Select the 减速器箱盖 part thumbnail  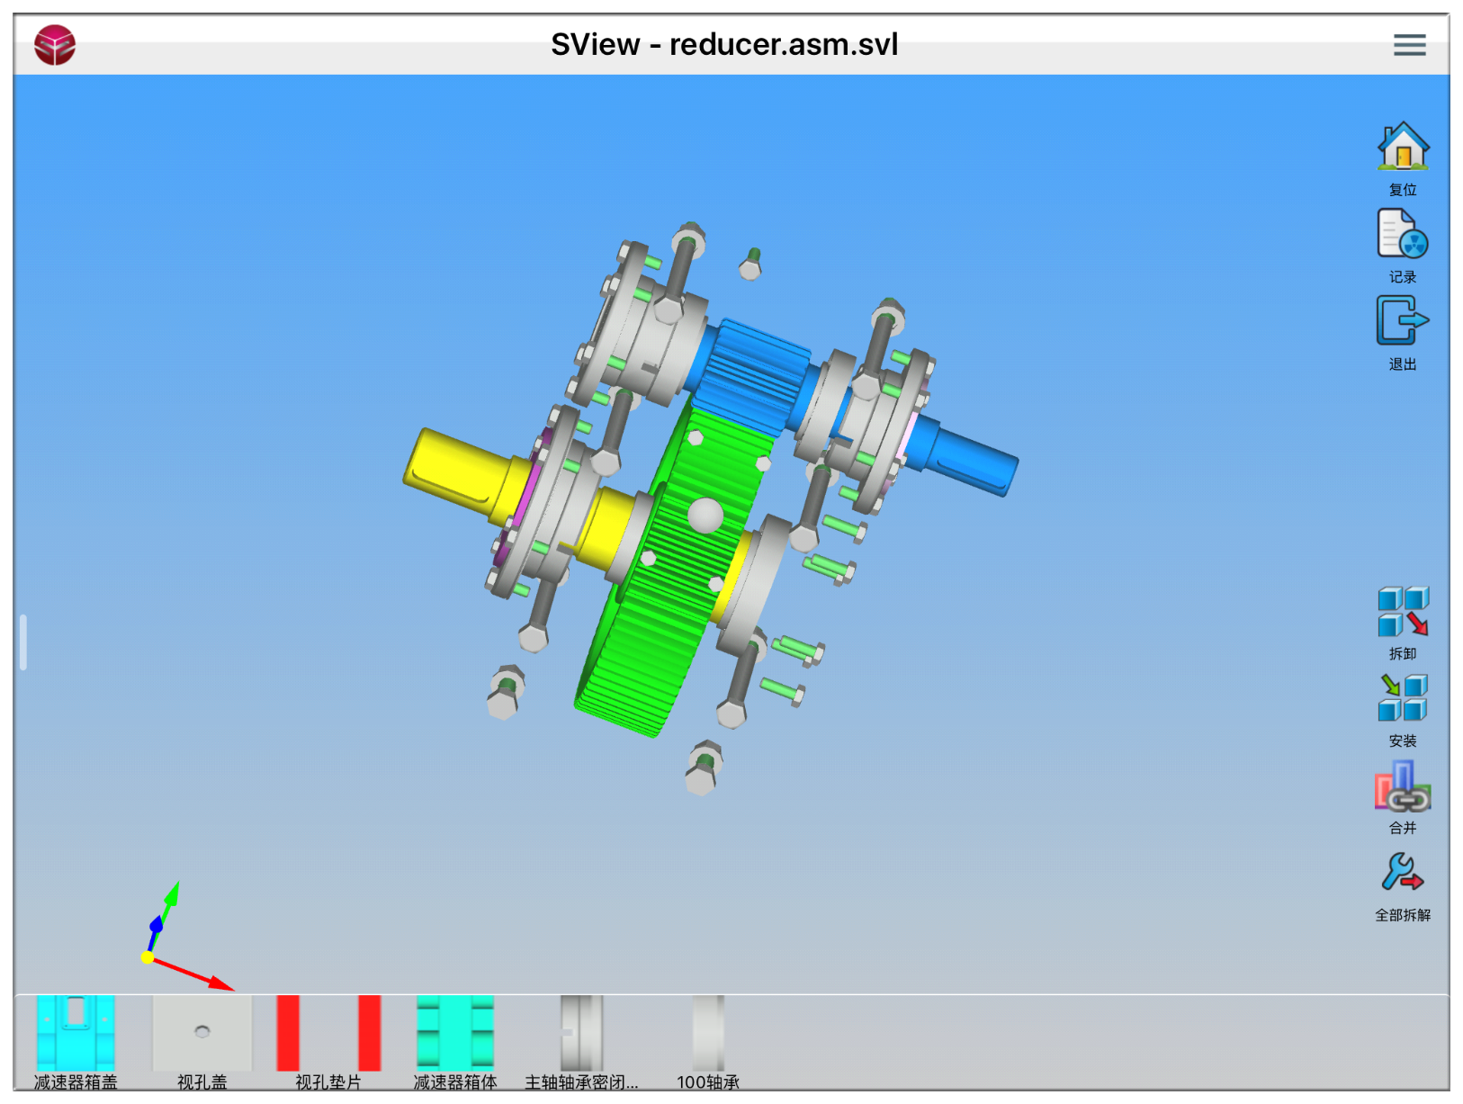pos(76,1033)
